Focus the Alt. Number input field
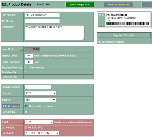Image resolution: width=152 pixels, height=137 pixels. point(42,21)
